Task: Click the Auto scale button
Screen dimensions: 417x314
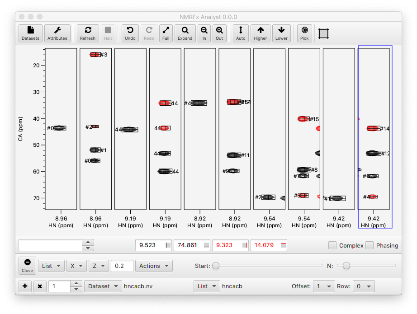Action: click(x=241, y=33)
